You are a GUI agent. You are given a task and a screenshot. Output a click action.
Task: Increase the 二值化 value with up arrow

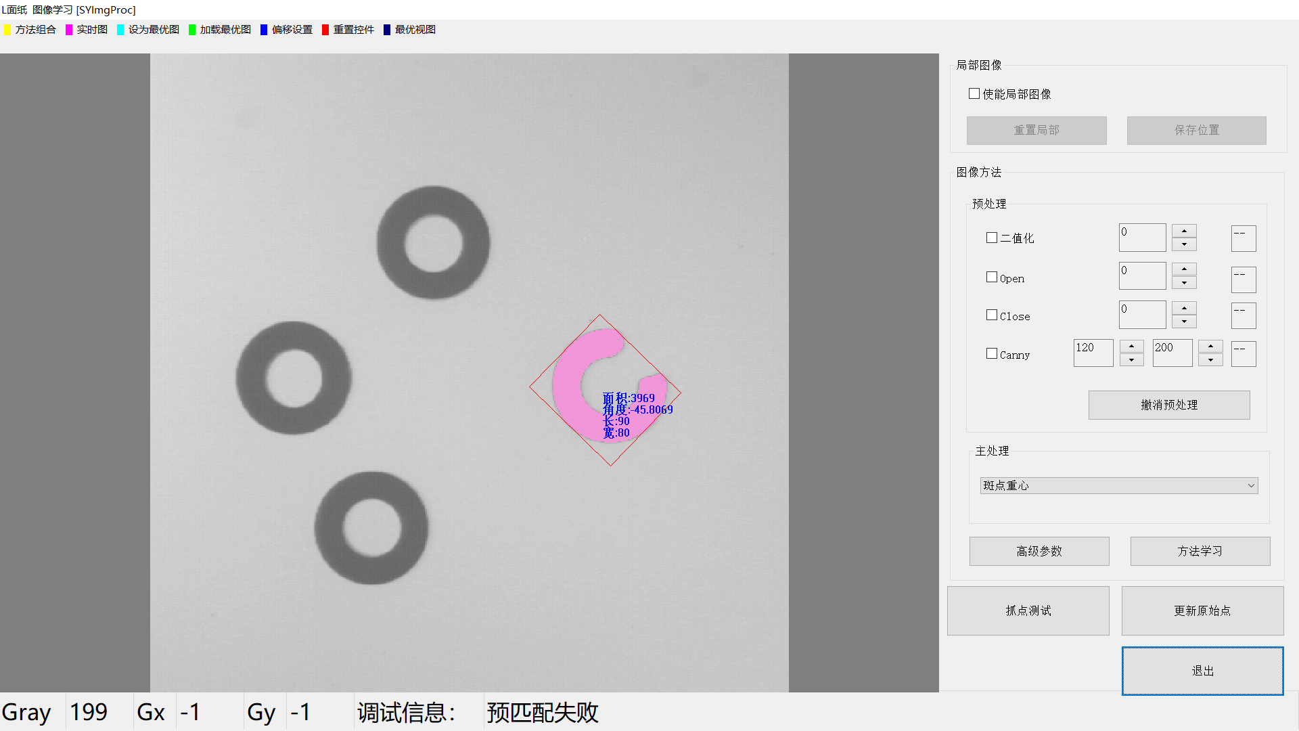(x=1184, y=231)
